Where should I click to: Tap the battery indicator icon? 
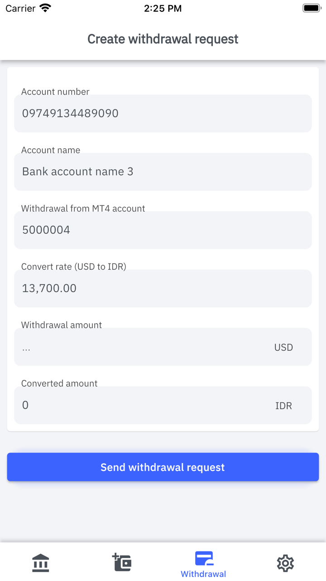(x=312, y=8)
